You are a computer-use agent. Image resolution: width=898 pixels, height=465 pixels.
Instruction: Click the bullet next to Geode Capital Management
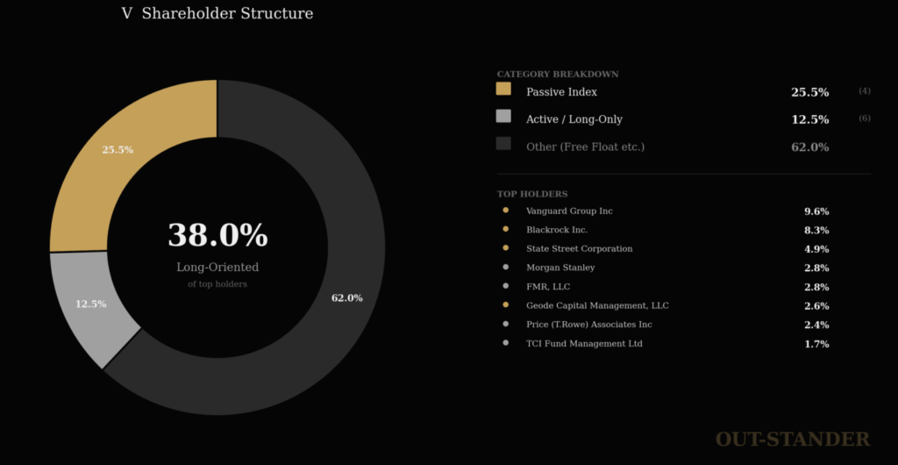(x=506, y=305)
